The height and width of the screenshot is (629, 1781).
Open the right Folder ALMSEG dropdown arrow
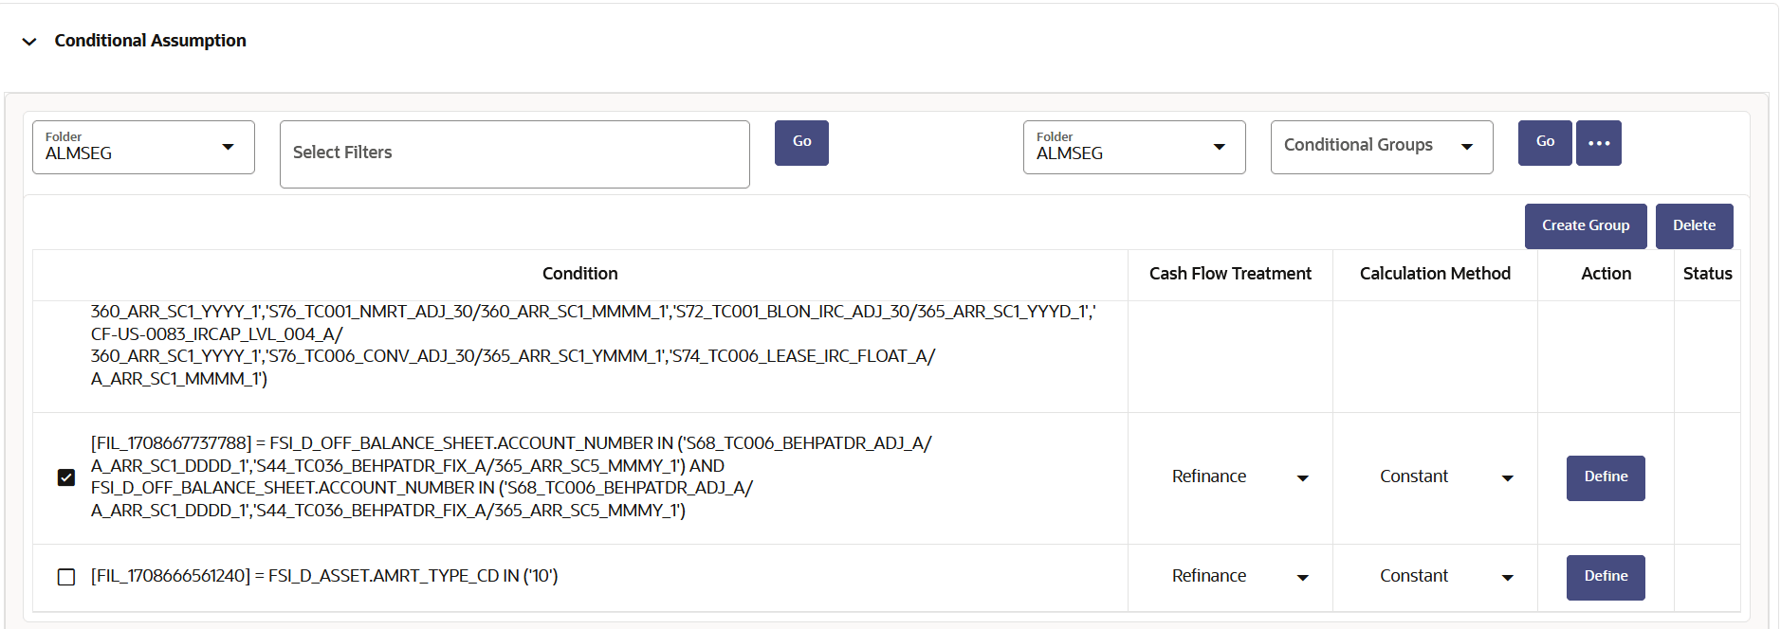(x=1220, y=147)
